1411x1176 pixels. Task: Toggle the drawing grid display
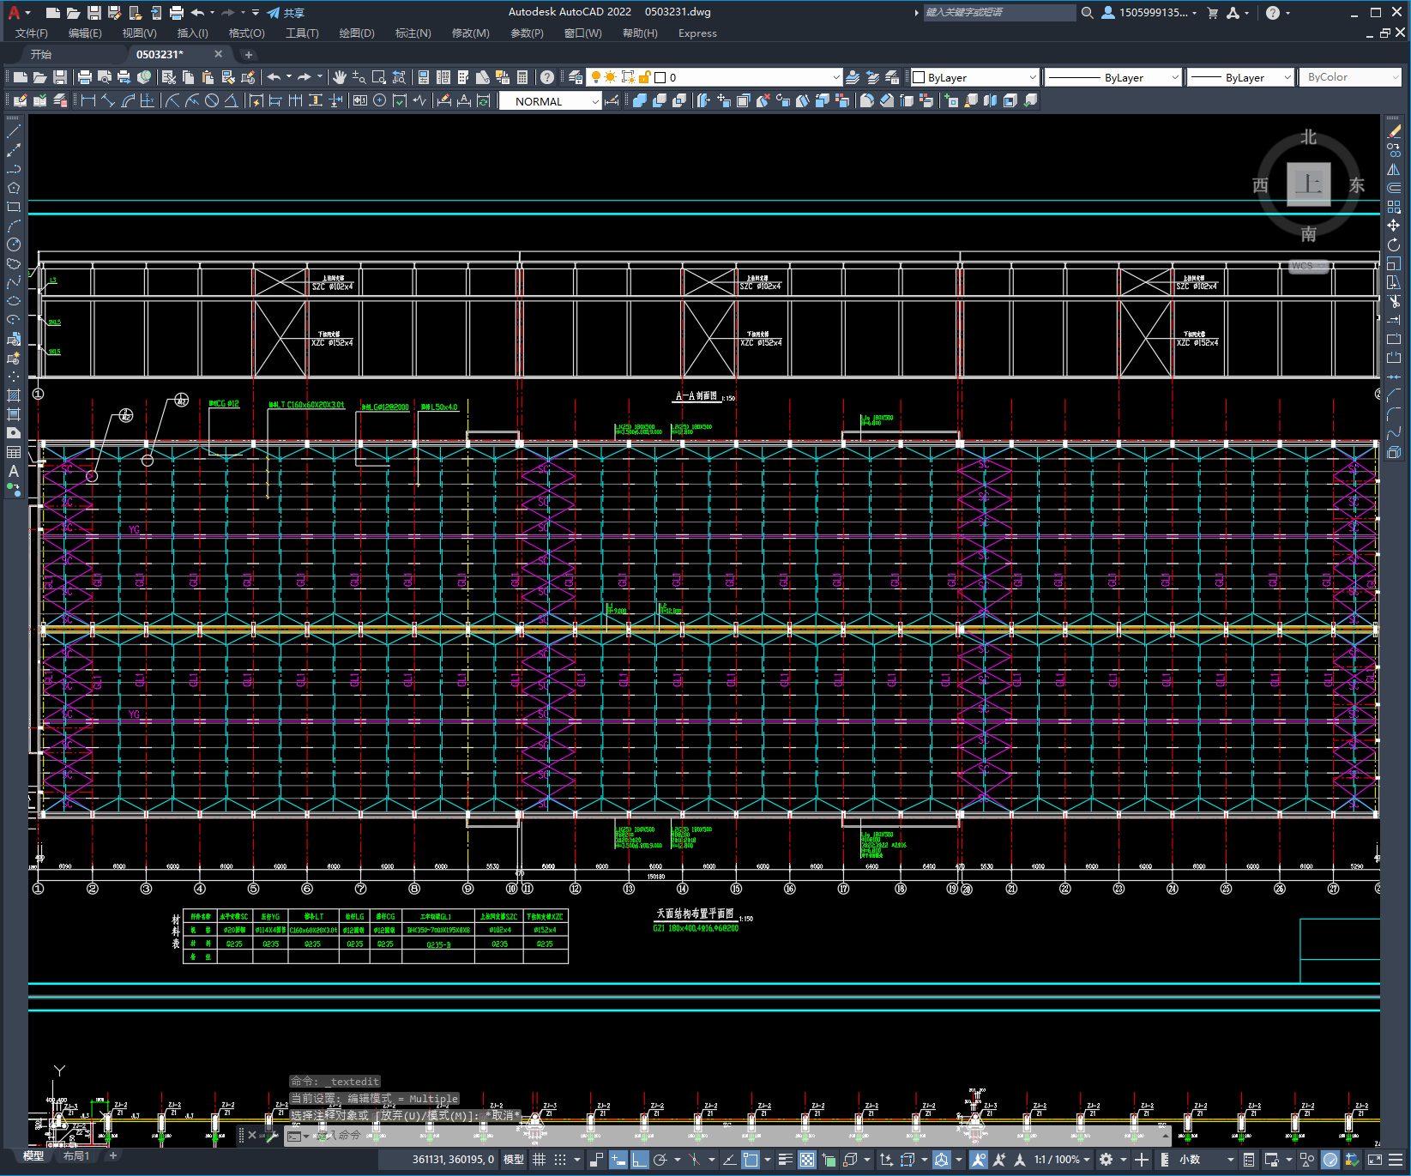click(539, 1160)
